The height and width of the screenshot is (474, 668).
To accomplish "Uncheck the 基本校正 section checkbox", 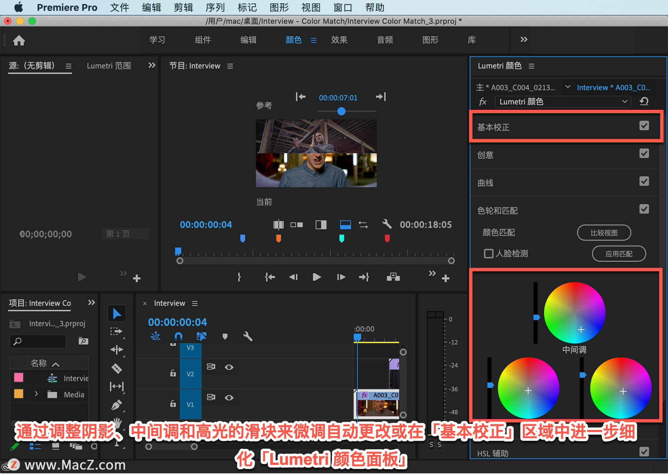I will click(x=644, y=126).
